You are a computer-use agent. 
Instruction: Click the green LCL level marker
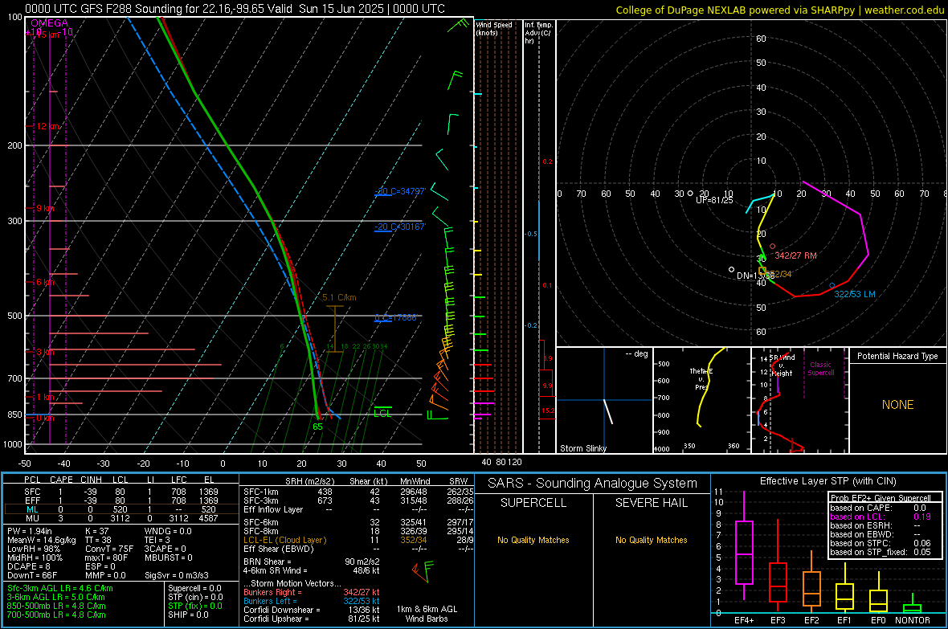(382, 412)
